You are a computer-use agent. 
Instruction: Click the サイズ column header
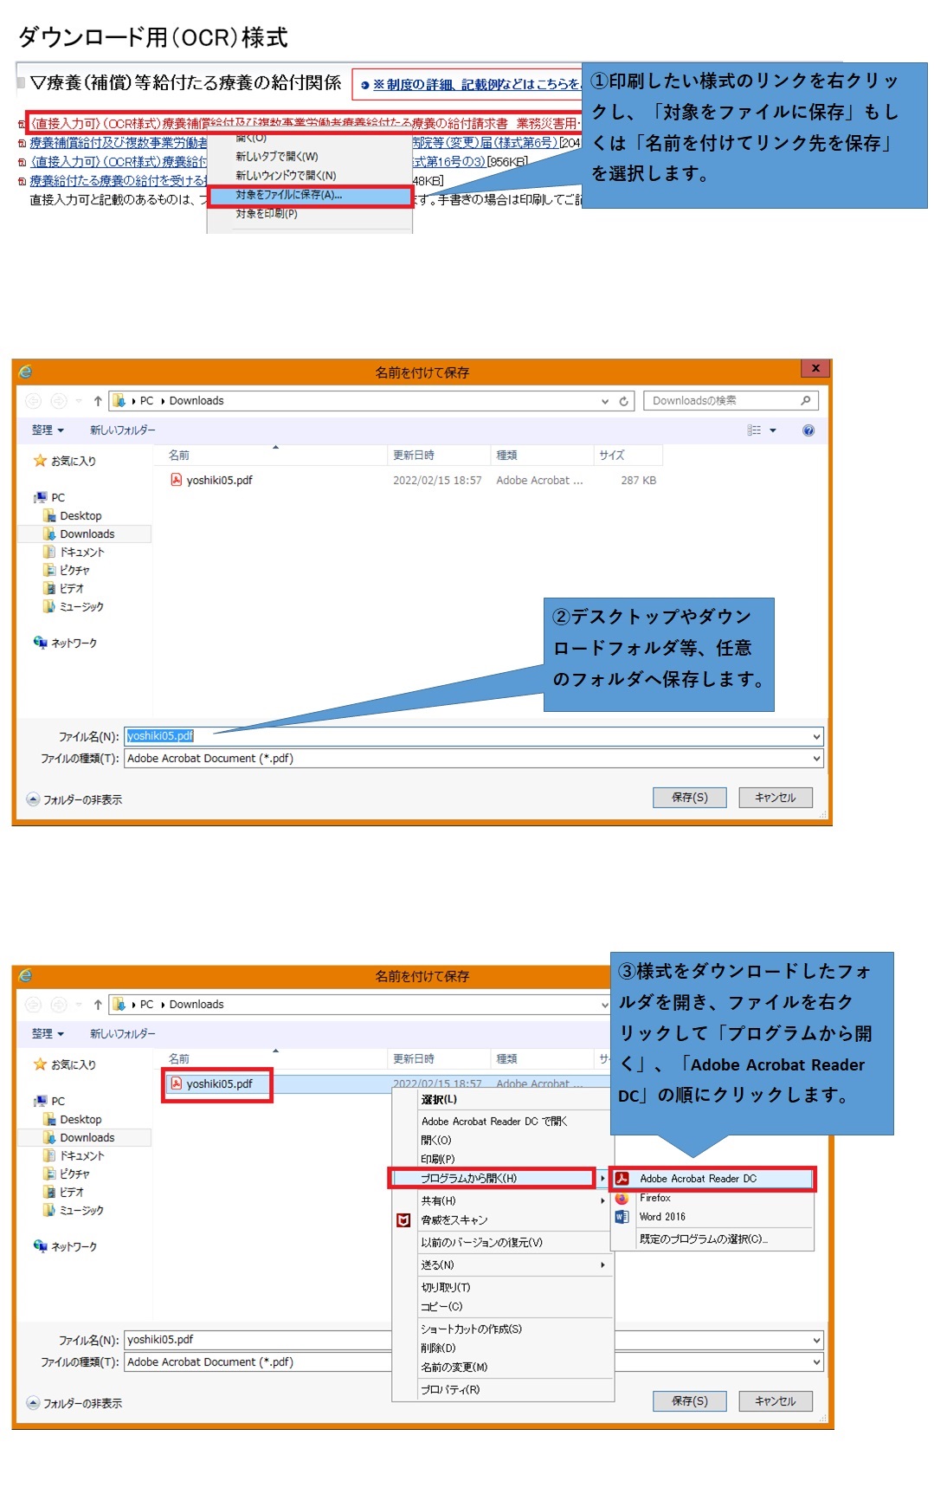pos(612,456)
